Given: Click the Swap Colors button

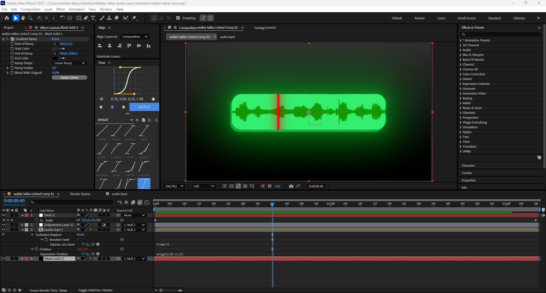Looking at the screenshot, I should pyautogui.click(x=69, y=77).
